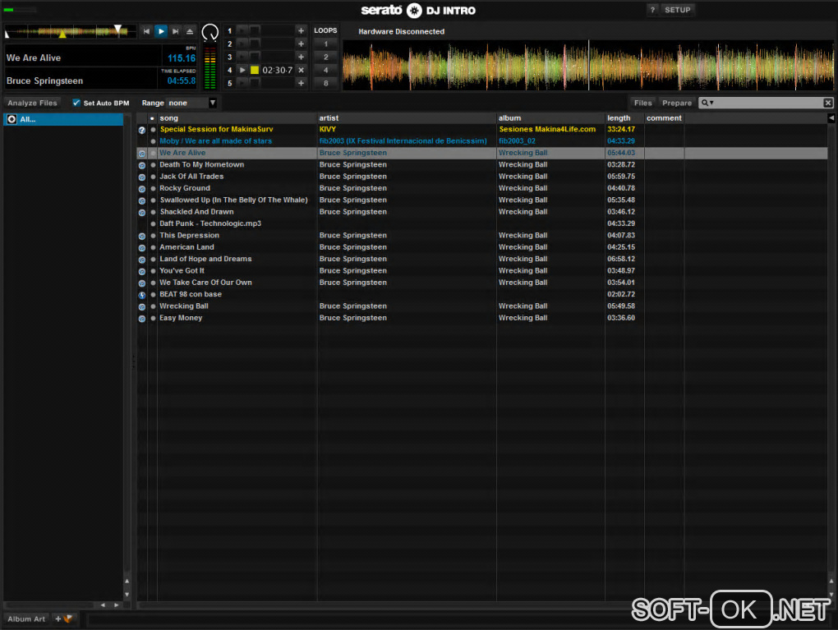
Task: Click status icon of Jack Of All Trades
Action: click(141, 177)
